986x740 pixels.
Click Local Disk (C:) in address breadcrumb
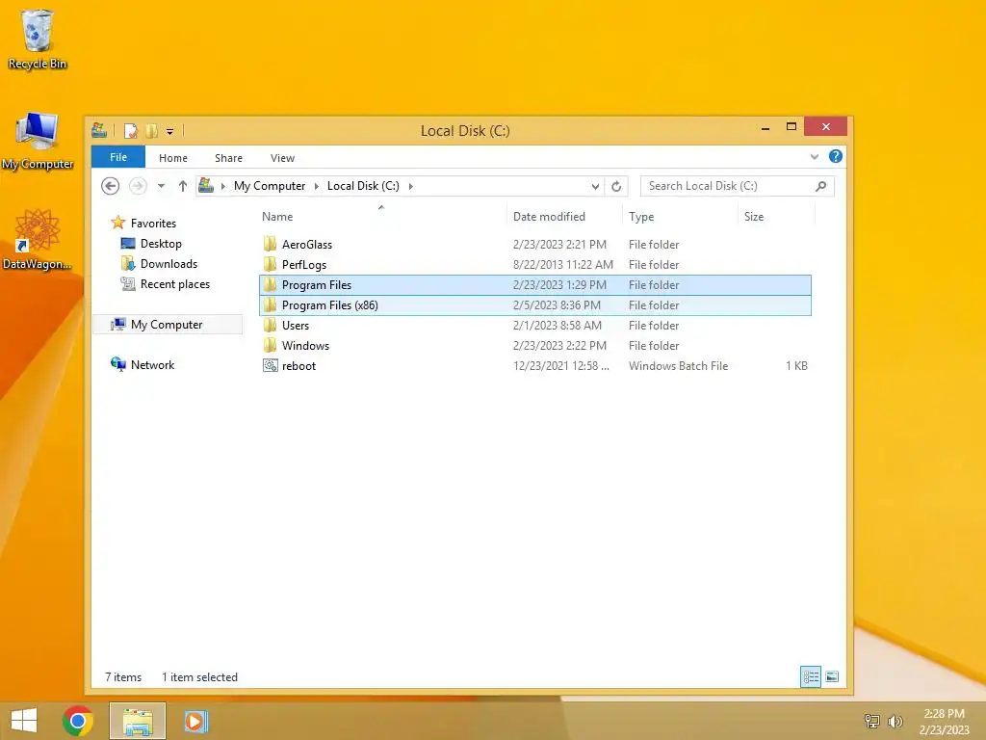(x=363, y=186)
